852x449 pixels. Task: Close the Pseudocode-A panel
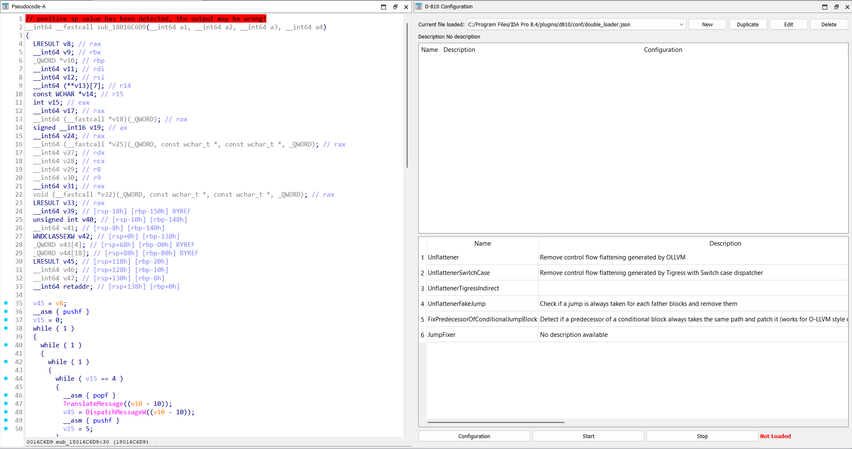pos(406,7)
